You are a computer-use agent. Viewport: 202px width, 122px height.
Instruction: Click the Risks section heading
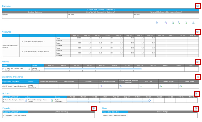[104, 108]
